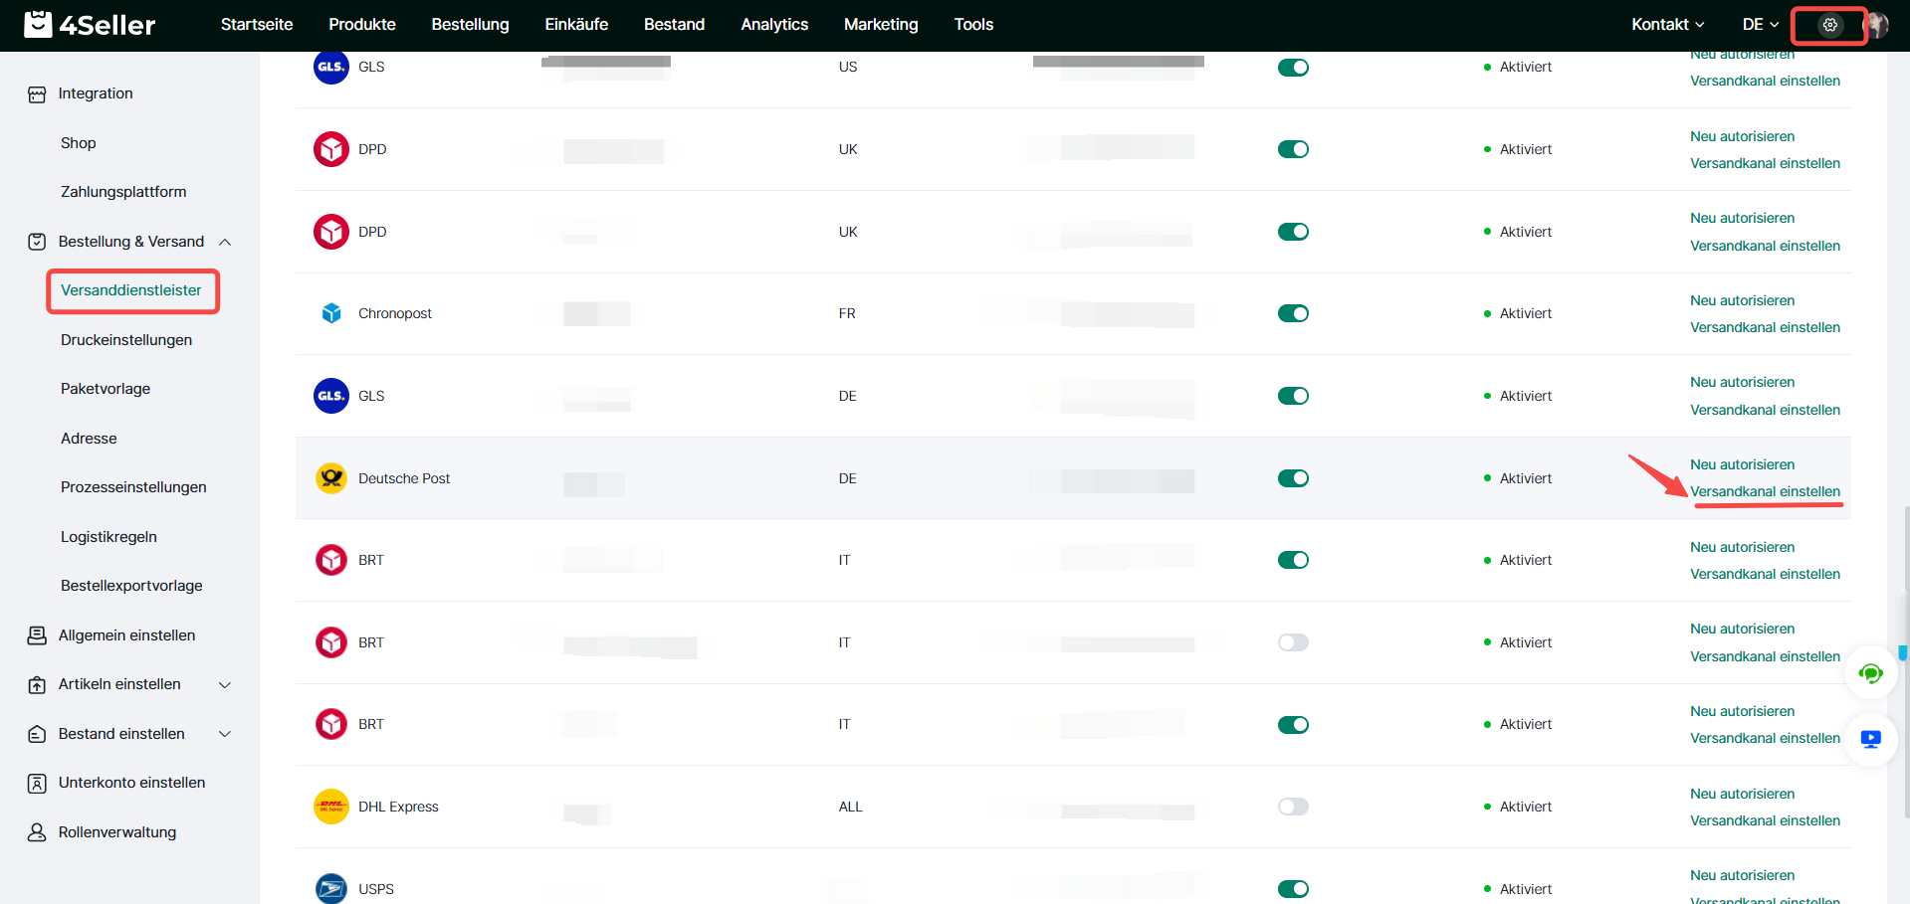Screen dimensions: 1910x904
Task: Open settings via the top gear icon
Action: 1829,25
